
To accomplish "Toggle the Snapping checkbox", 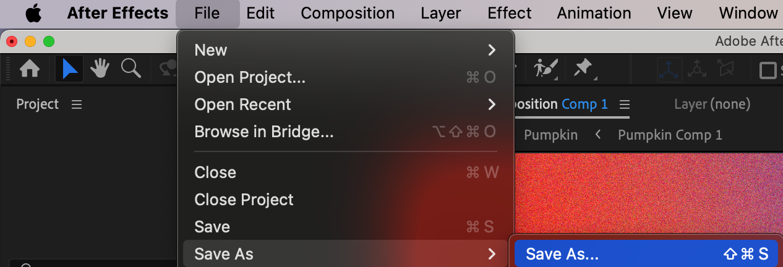I will 768,70.
